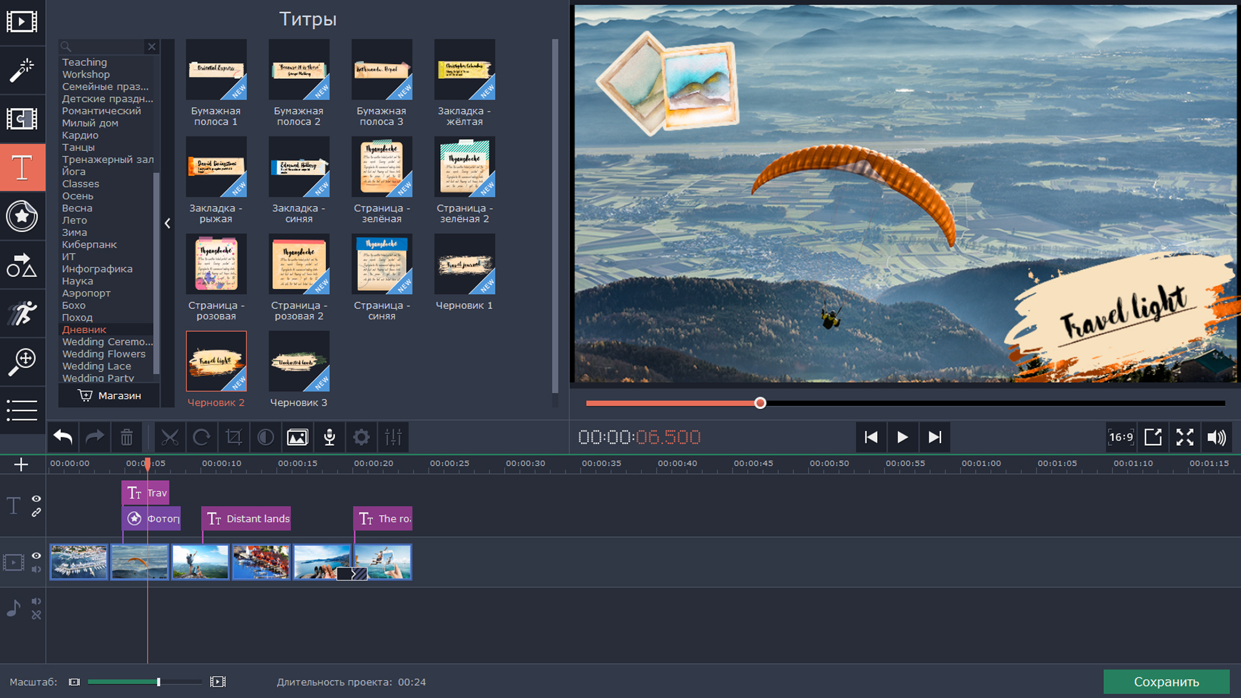Select the Поход category
The image size is (1241, 698).
(77, 317)
